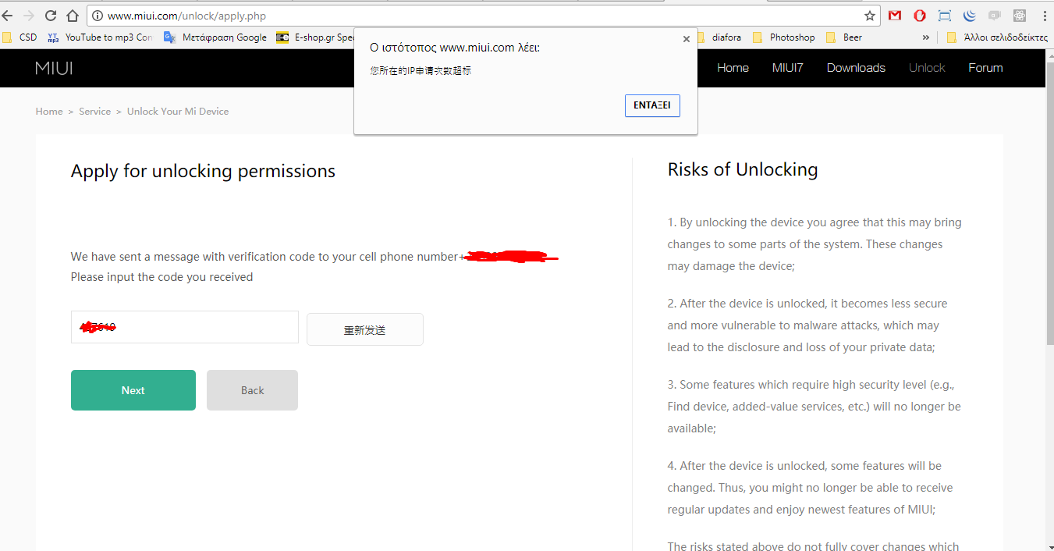Screen dimensions: 1054x551
Task: Click the grey camera extension icon
Action: 994,16
